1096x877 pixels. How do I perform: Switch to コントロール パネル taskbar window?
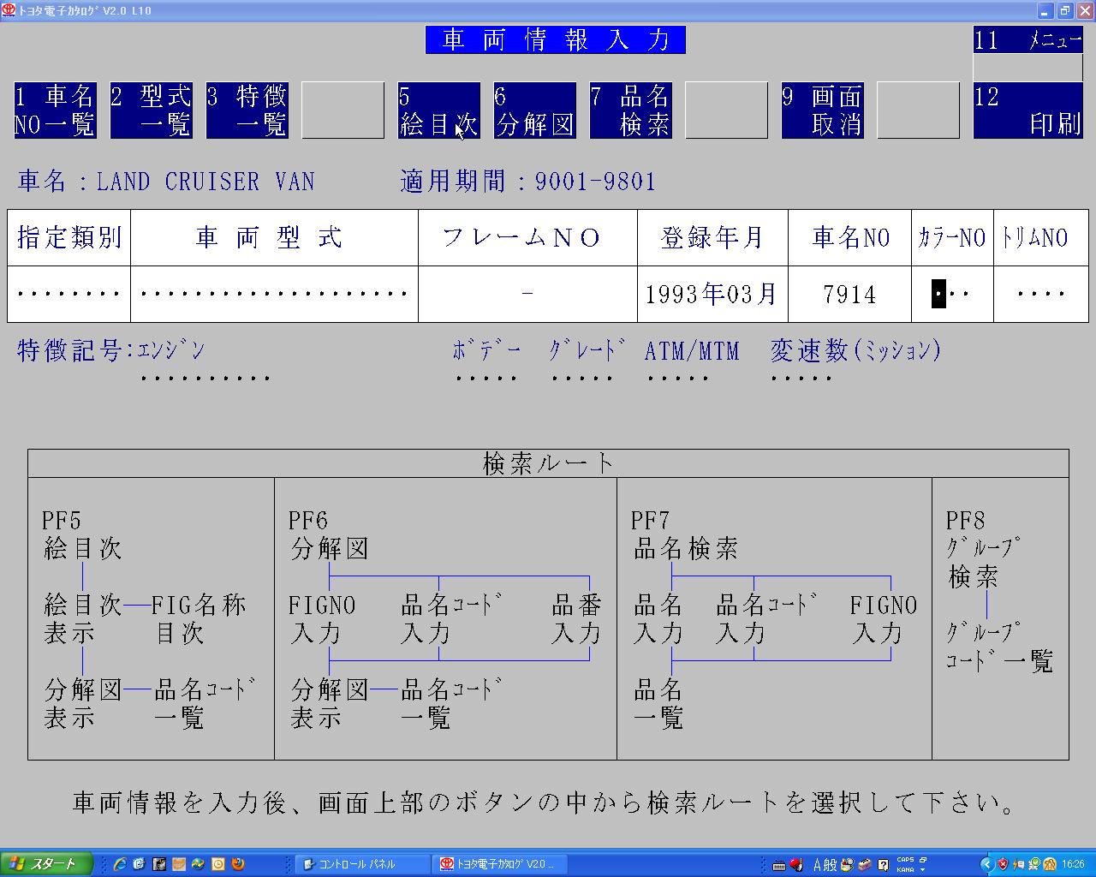362,864
